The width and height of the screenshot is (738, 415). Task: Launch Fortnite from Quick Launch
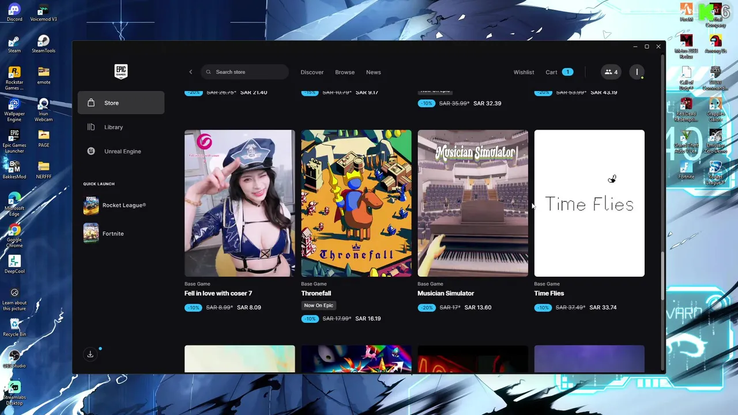(x=121, y=233)
